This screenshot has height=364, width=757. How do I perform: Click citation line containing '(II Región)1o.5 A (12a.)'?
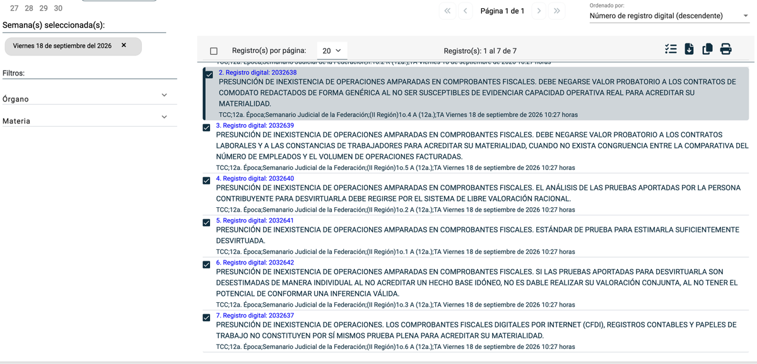tap(396, 168)
